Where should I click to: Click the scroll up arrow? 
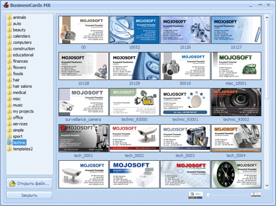tap(267, 17)
